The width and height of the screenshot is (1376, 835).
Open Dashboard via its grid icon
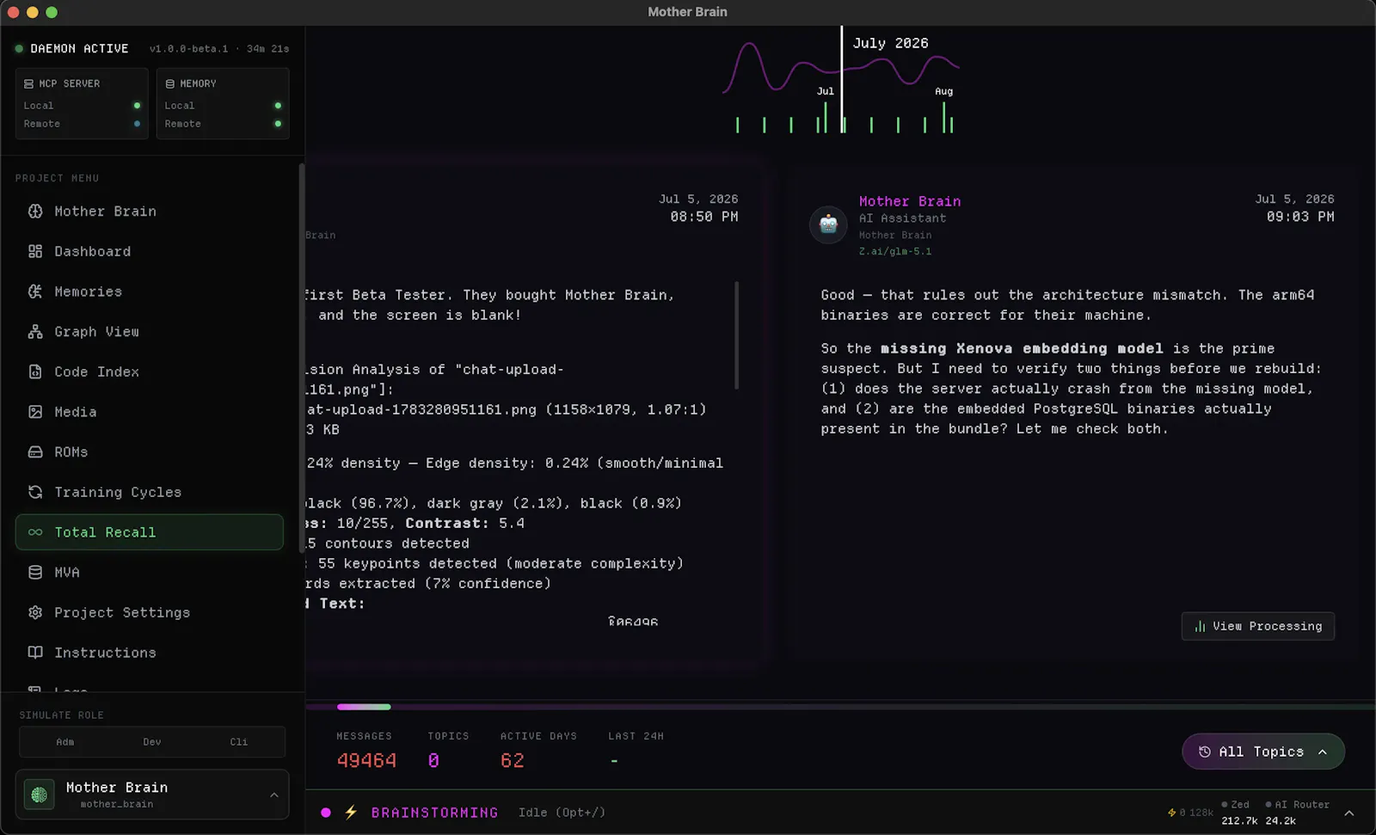tap(35, 251)
